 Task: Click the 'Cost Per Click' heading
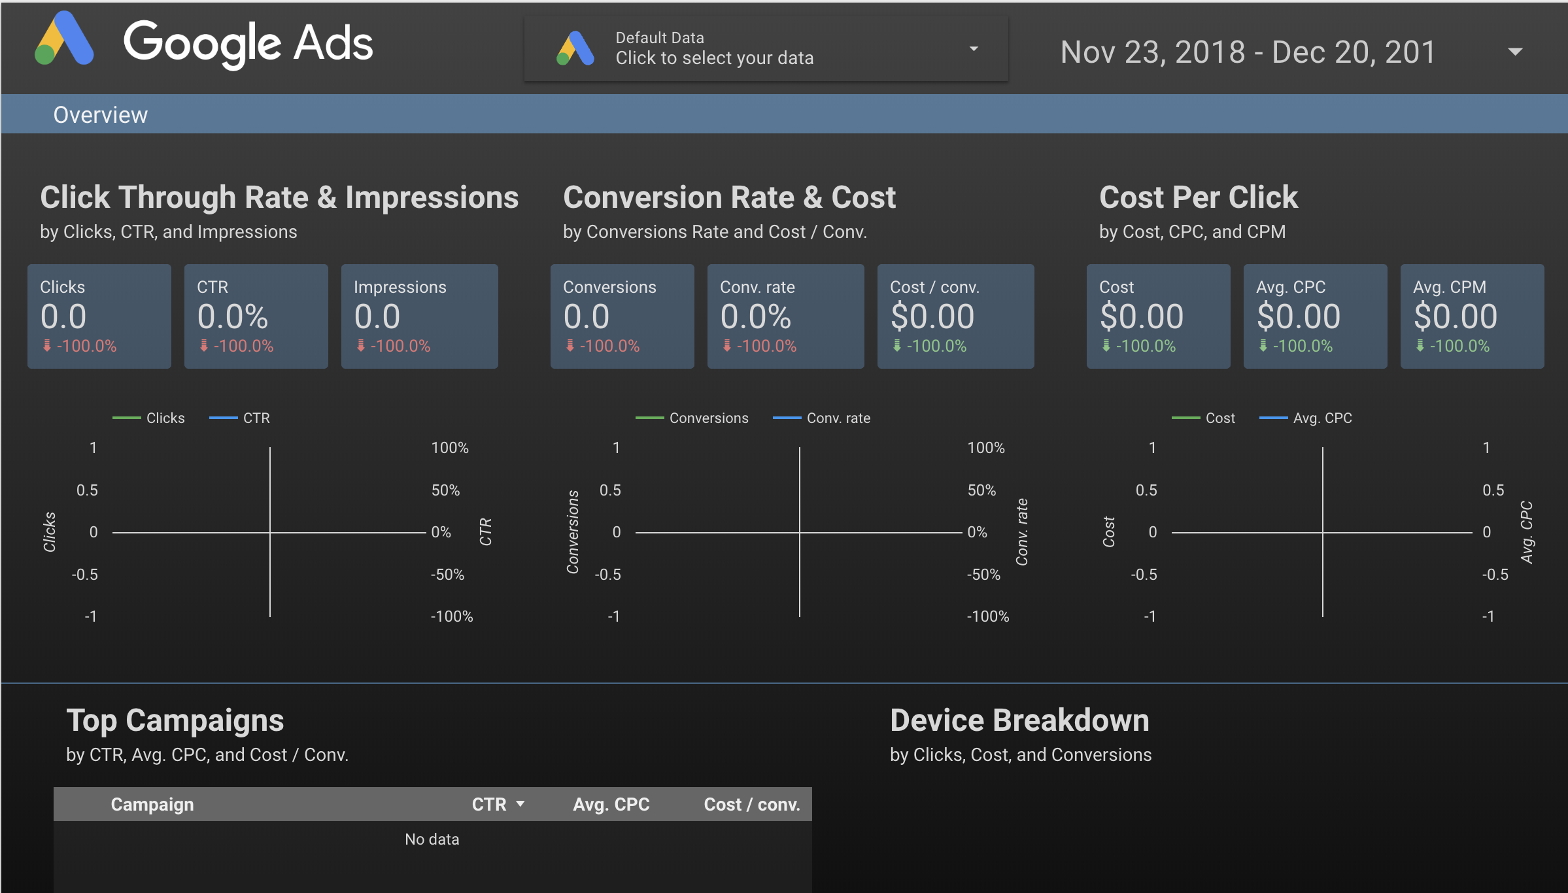tap(1199, 197)
